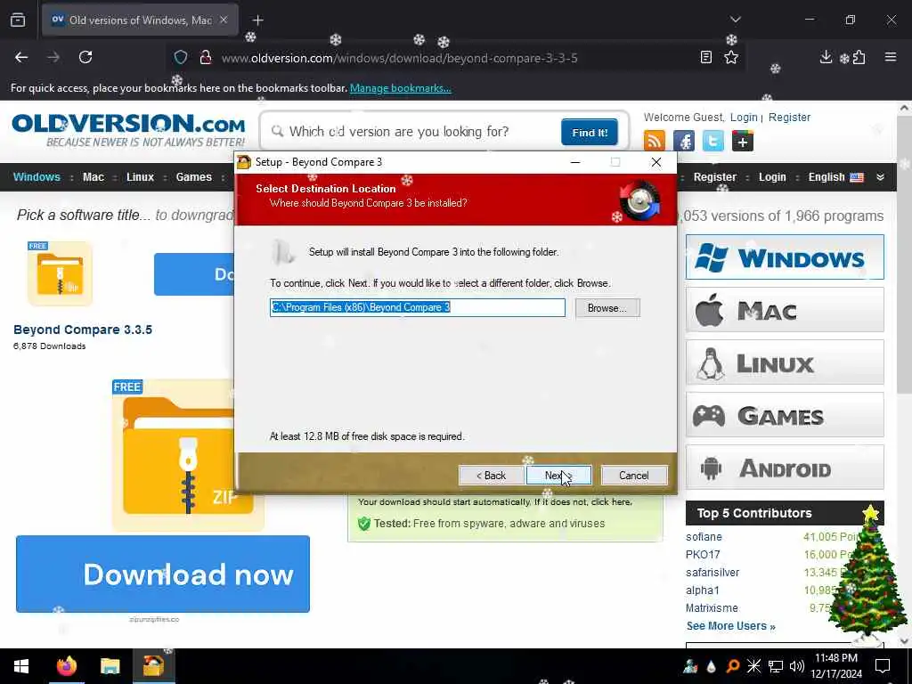
Task: Click the OldVersion.com logo
Action: click(x=128, y=130)
